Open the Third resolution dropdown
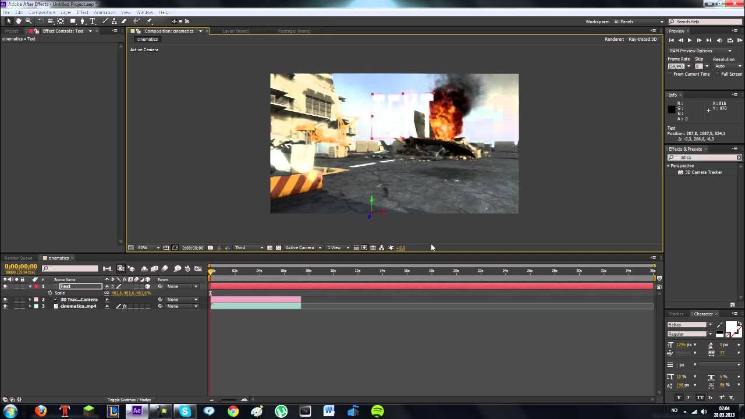This screenshot has width=745, height=419. [x=249, y=248]
